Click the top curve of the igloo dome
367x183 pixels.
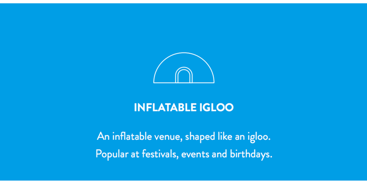point(184,53)
